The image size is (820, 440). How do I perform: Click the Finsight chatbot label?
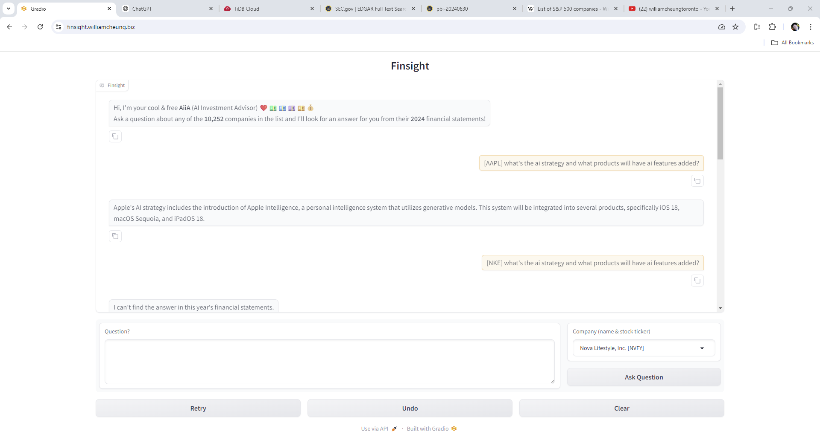point(112,85)
